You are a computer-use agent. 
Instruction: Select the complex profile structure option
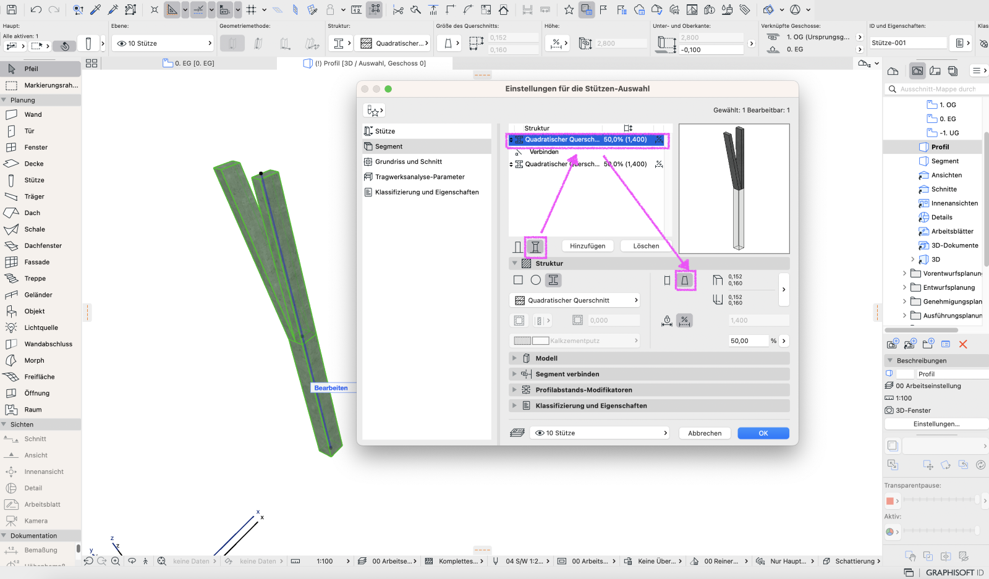[x=553, y=281]
